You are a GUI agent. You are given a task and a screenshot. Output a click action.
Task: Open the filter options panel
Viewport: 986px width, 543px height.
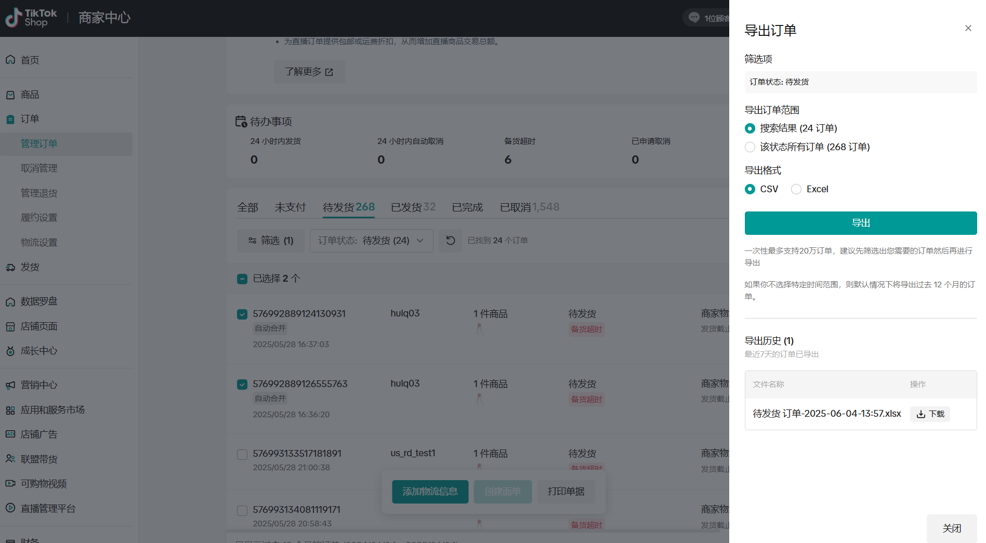click(x=271, y=241)
